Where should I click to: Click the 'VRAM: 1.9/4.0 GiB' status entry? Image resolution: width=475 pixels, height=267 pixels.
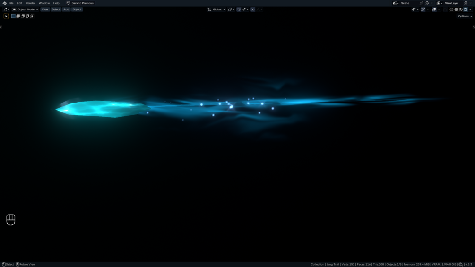(444, 264)
